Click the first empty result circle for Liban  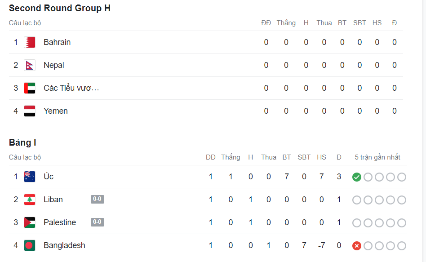click(x=357, y=200)
